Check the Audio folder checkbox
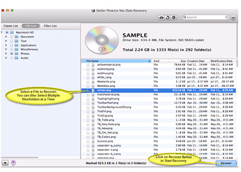Image resolution: width=241 pixels, height=172 pixels. tap(11, 58)
